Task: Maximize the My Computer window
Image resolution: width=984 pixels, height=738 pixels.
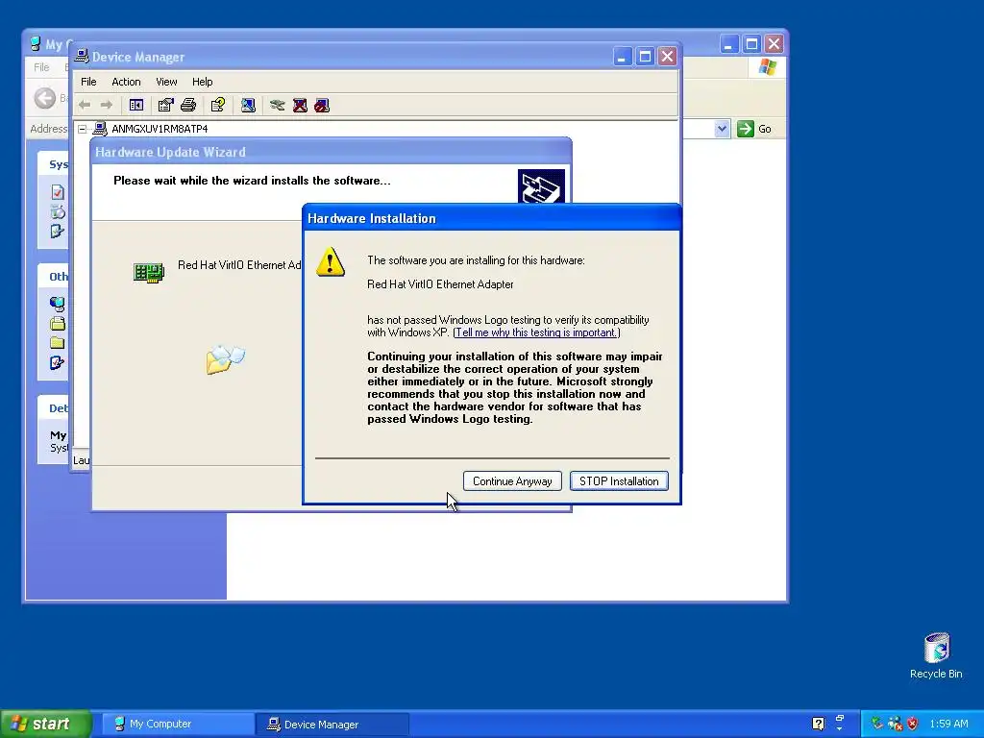Action: [x=751, y=43]
